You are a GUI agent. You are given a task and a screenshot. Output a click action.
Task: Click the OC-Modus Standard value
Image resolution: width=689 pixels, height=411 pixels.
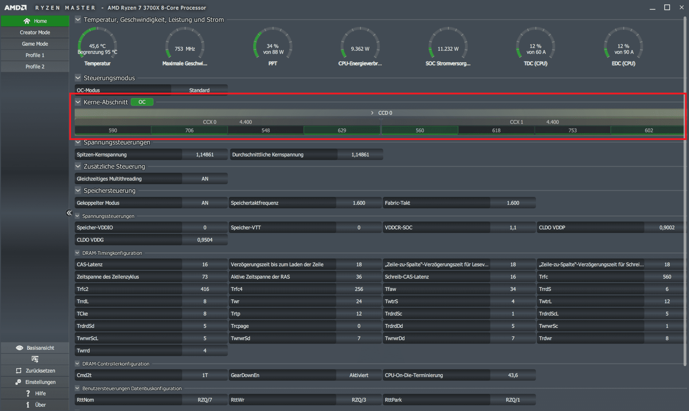point(199,90)
